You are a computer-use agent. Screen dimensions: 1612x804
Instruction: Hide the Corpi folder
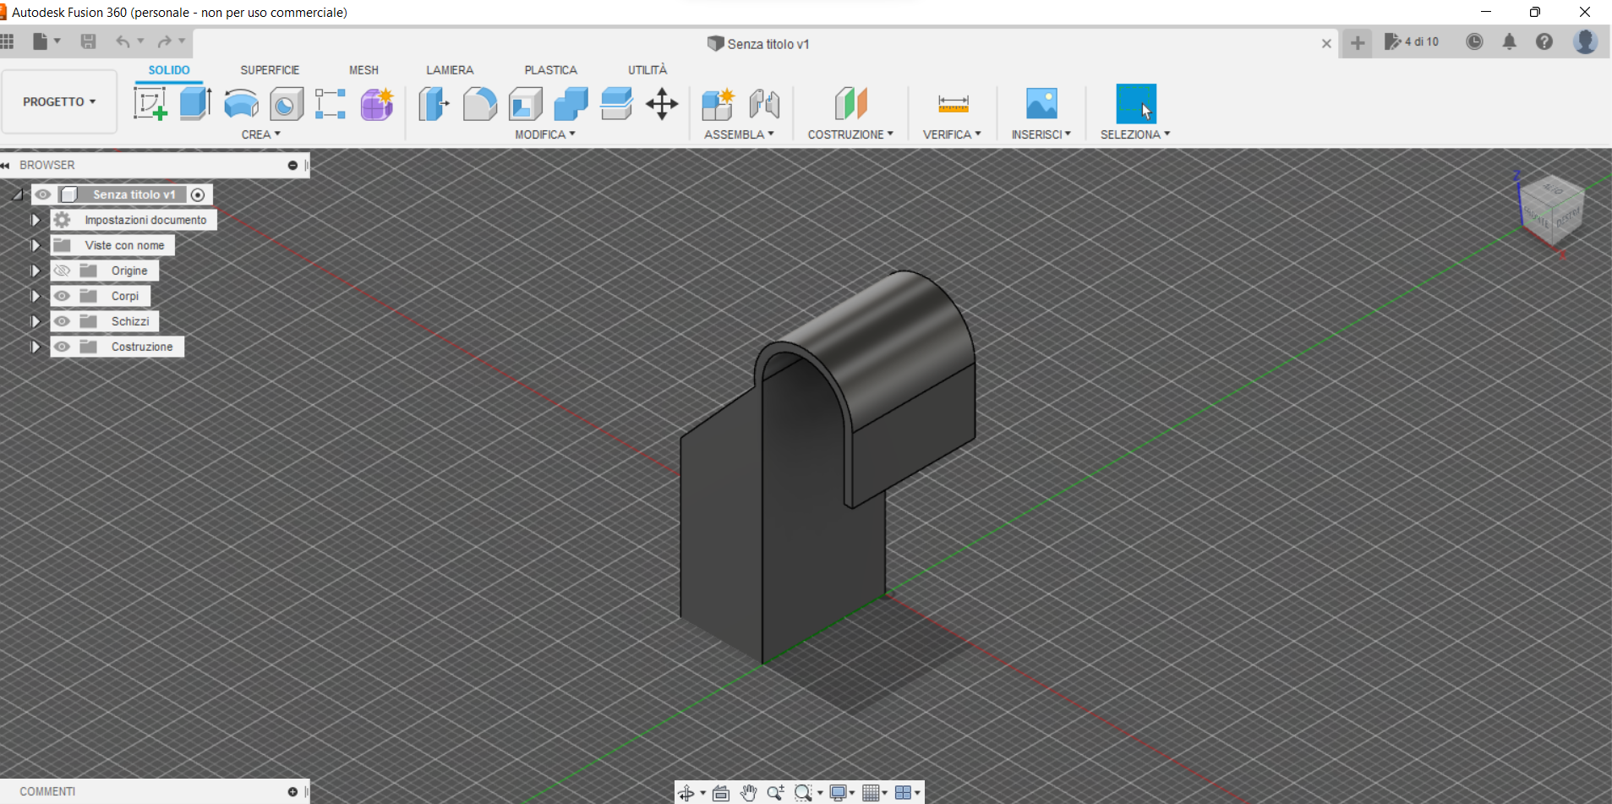[62, 296]
